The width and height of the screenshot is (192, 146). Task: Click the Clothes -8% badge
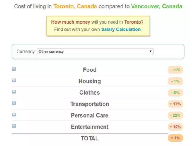pos(175,93)
